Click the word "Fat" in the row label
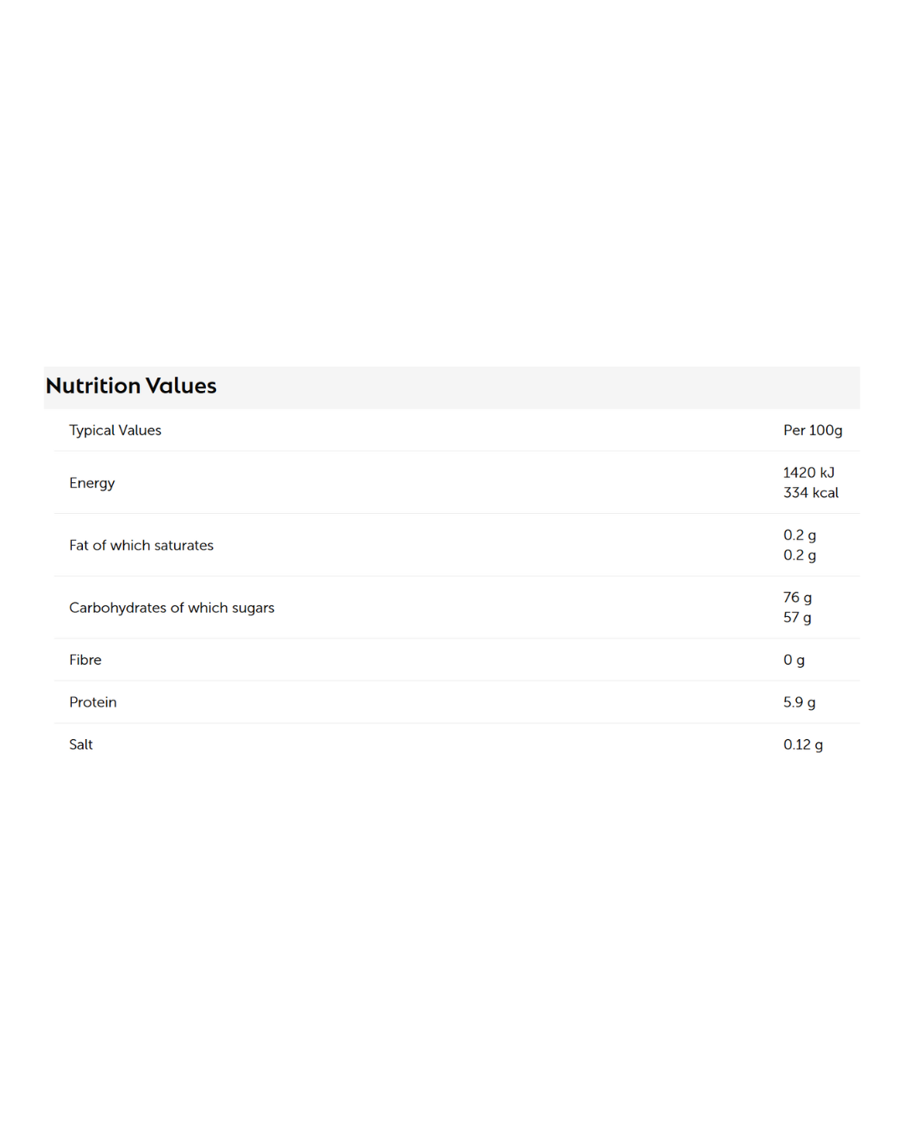Viewport: 904px width, 1130px height. click(x=79, y=546)
